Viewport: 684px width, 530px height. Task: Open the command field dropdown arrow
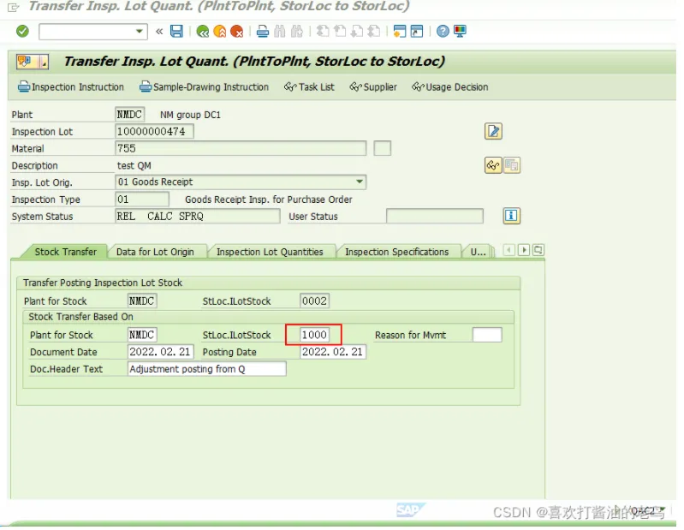coord(140,32)
